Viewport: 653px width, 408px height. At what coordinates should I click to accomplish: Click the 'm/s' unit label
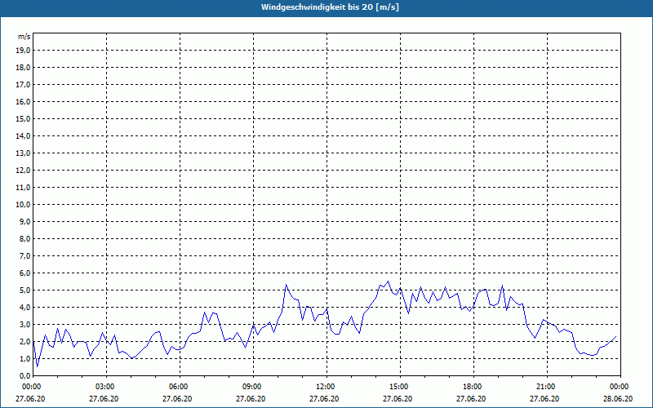(24, 37)
